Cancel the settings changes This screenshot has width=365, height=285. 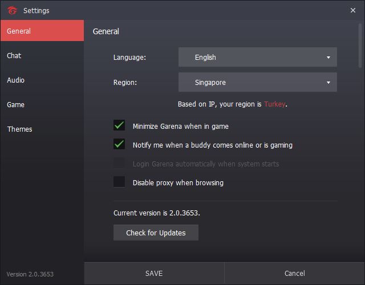(294, 274)
